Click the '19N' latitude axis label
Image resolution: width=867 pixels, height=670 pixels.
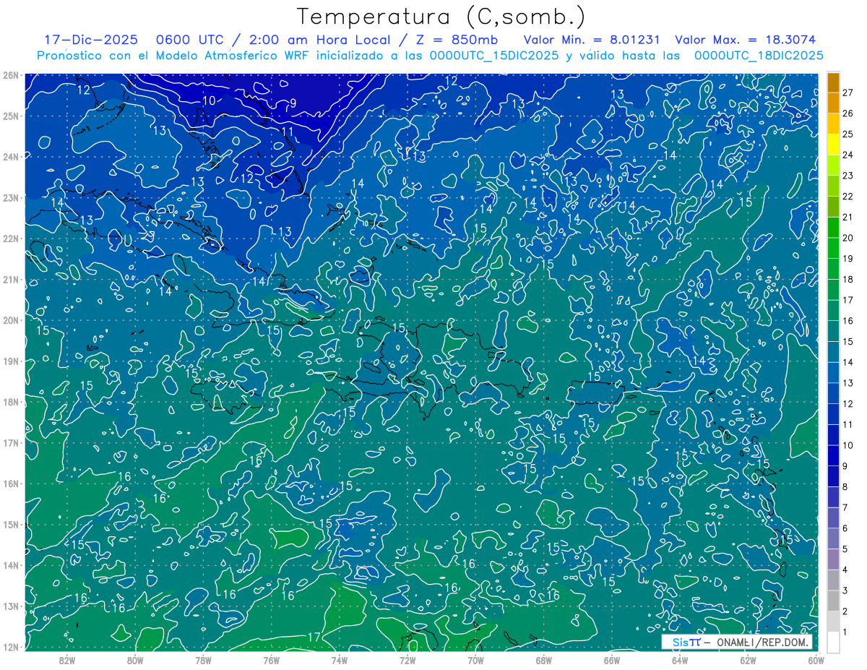click(10, 361)
